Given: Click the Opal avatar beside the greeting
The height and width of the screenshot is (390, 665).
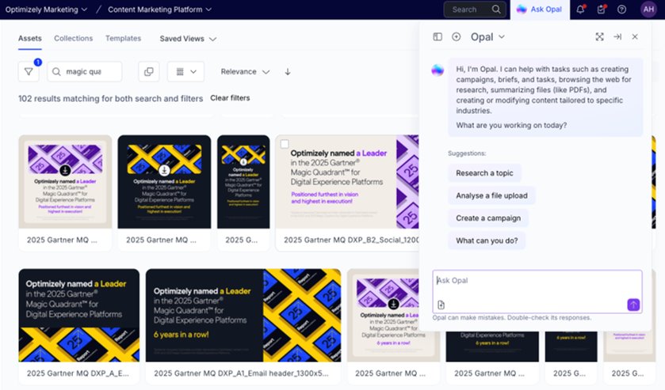Looking at the screenshot, I should [x=438, y=70].
